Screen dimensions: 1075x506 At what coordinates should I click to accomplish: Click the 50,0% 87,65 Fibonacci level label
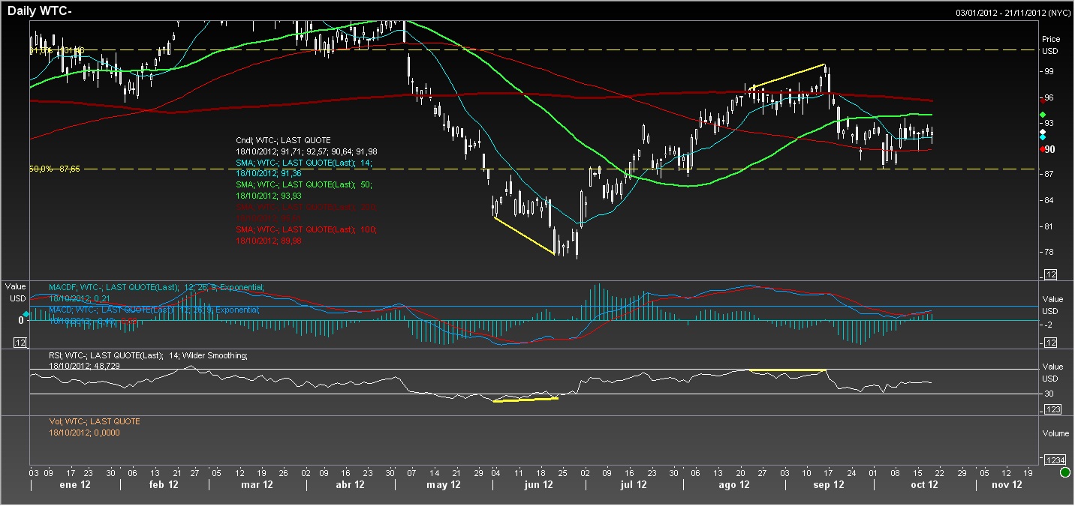coord(55,169)
